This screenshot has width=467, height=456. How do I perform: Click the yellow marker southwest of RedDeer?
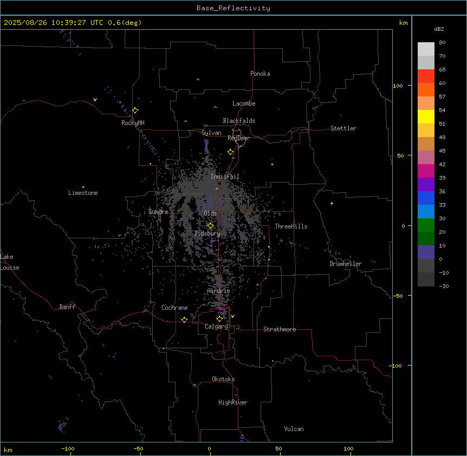(x=231, y=152)
